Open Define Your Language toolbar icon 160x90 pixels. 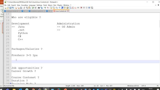65,8
